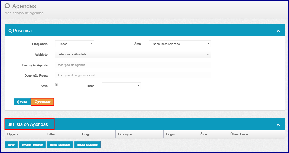
Task: Open the Frequência dropdown showing Todos
Action: [x=75, y=44]
